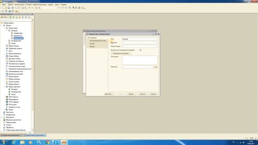The image size is (258, 145).
Task: Click the Командный интерфейс button
Action: (x=121, y=53)
